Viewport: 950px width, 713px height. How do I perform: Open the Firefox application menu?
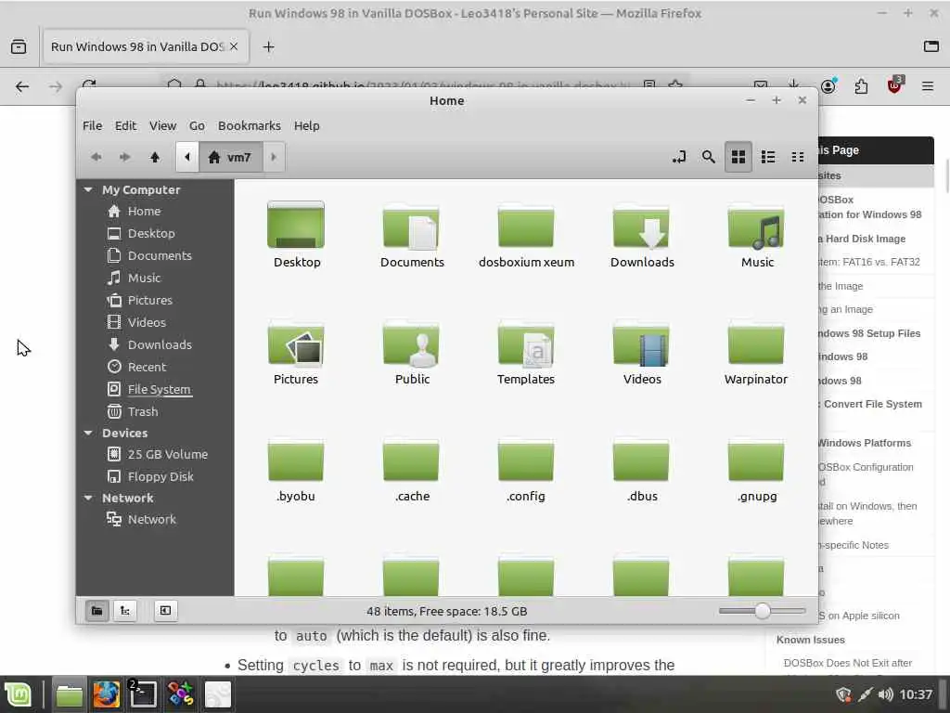[x=928, y=86]
